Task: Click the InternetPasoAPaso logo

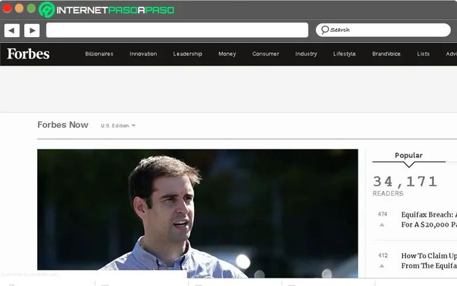Action: coord(107,10)
